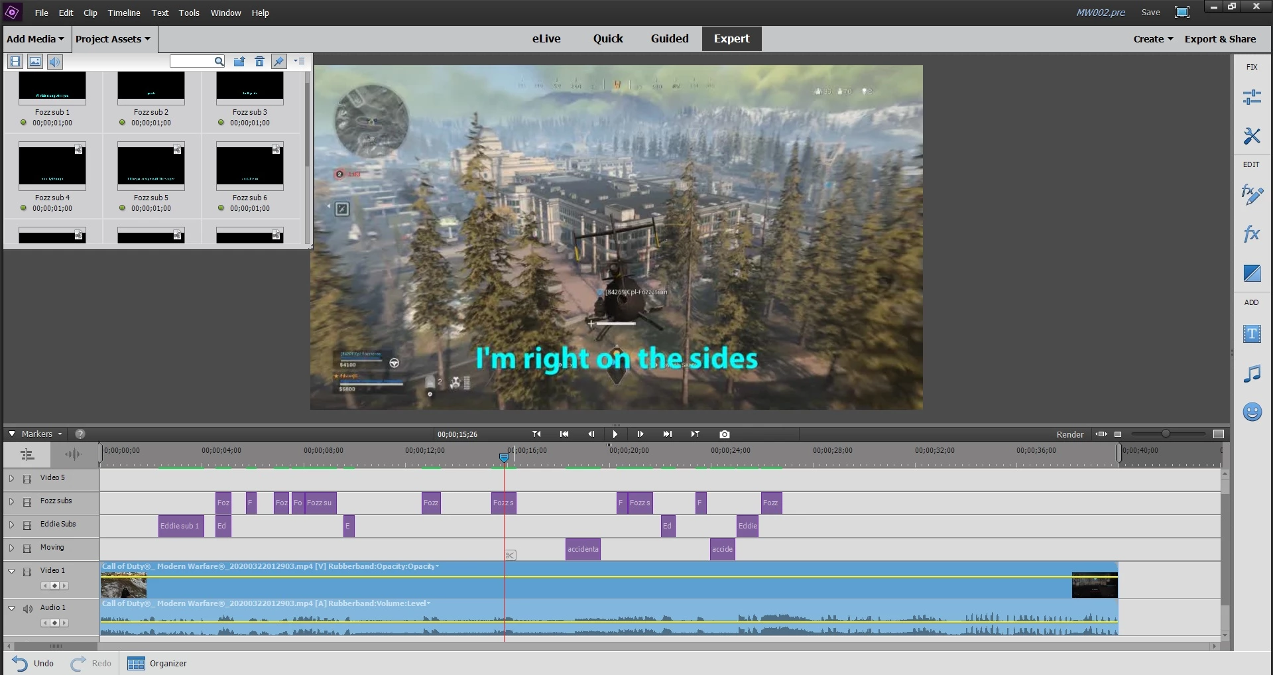The height and width of the screenshot is (675, 1273).
Task: Toggle audio filter in Project Assets
Action: click(55, 62)
